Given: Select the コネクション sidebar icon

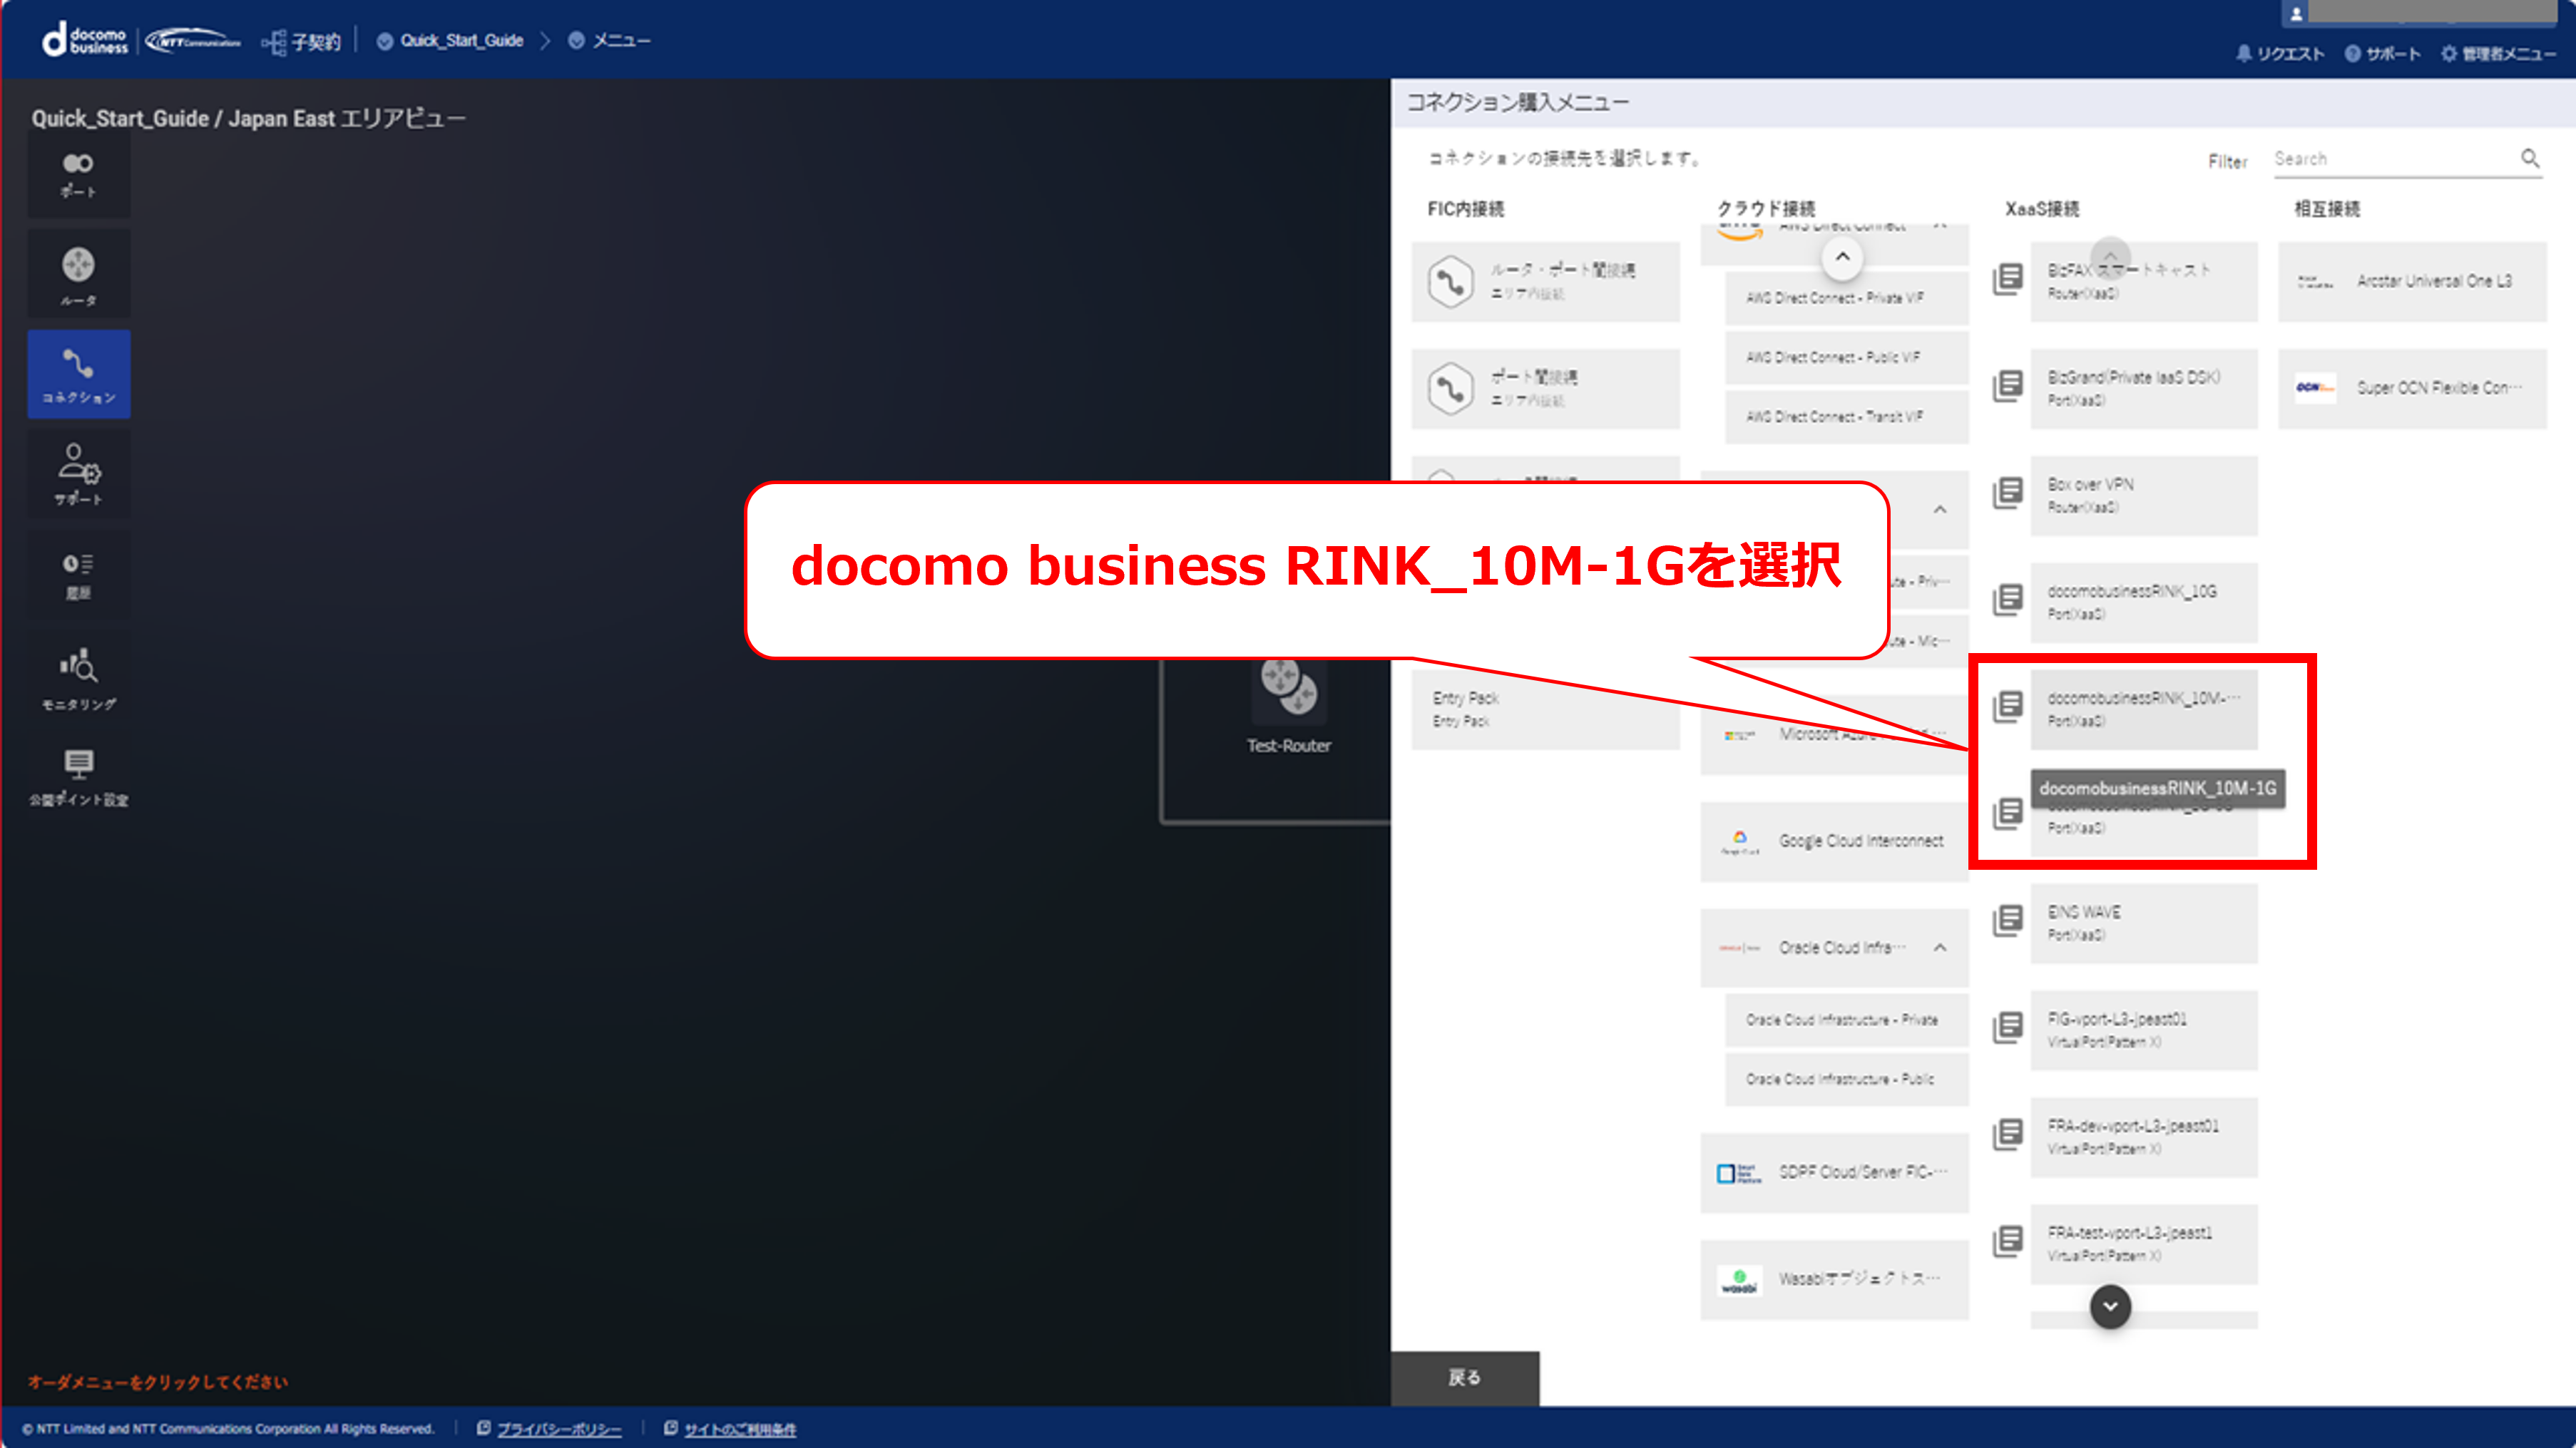Looking at the screenshot, I should (x=78, y=374).
